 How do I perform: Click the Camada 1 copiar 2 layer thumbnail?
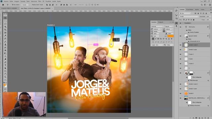(x=186, y=45)
